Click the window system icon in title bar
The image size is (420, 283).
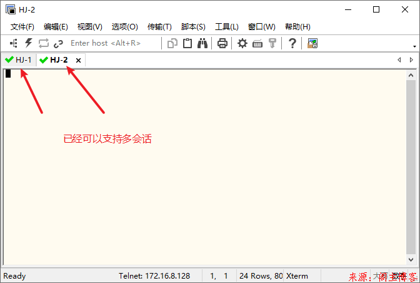11,9
